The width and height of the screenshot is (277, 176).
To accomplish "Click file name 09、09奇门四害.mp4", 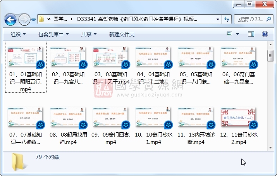I will point(111,138).
